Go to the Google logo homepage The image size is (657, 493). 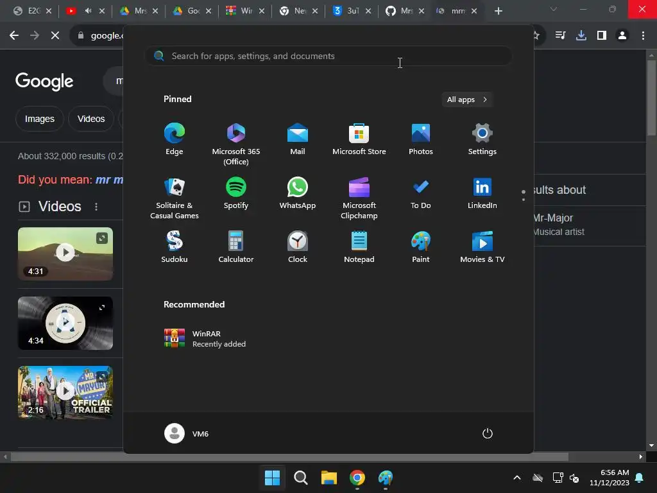[44, 82]
